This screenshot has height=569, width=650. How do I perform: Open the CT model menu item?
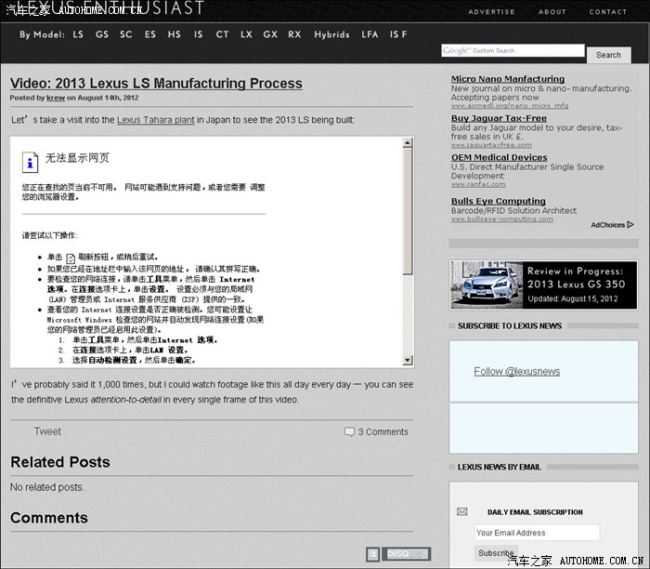222,34
